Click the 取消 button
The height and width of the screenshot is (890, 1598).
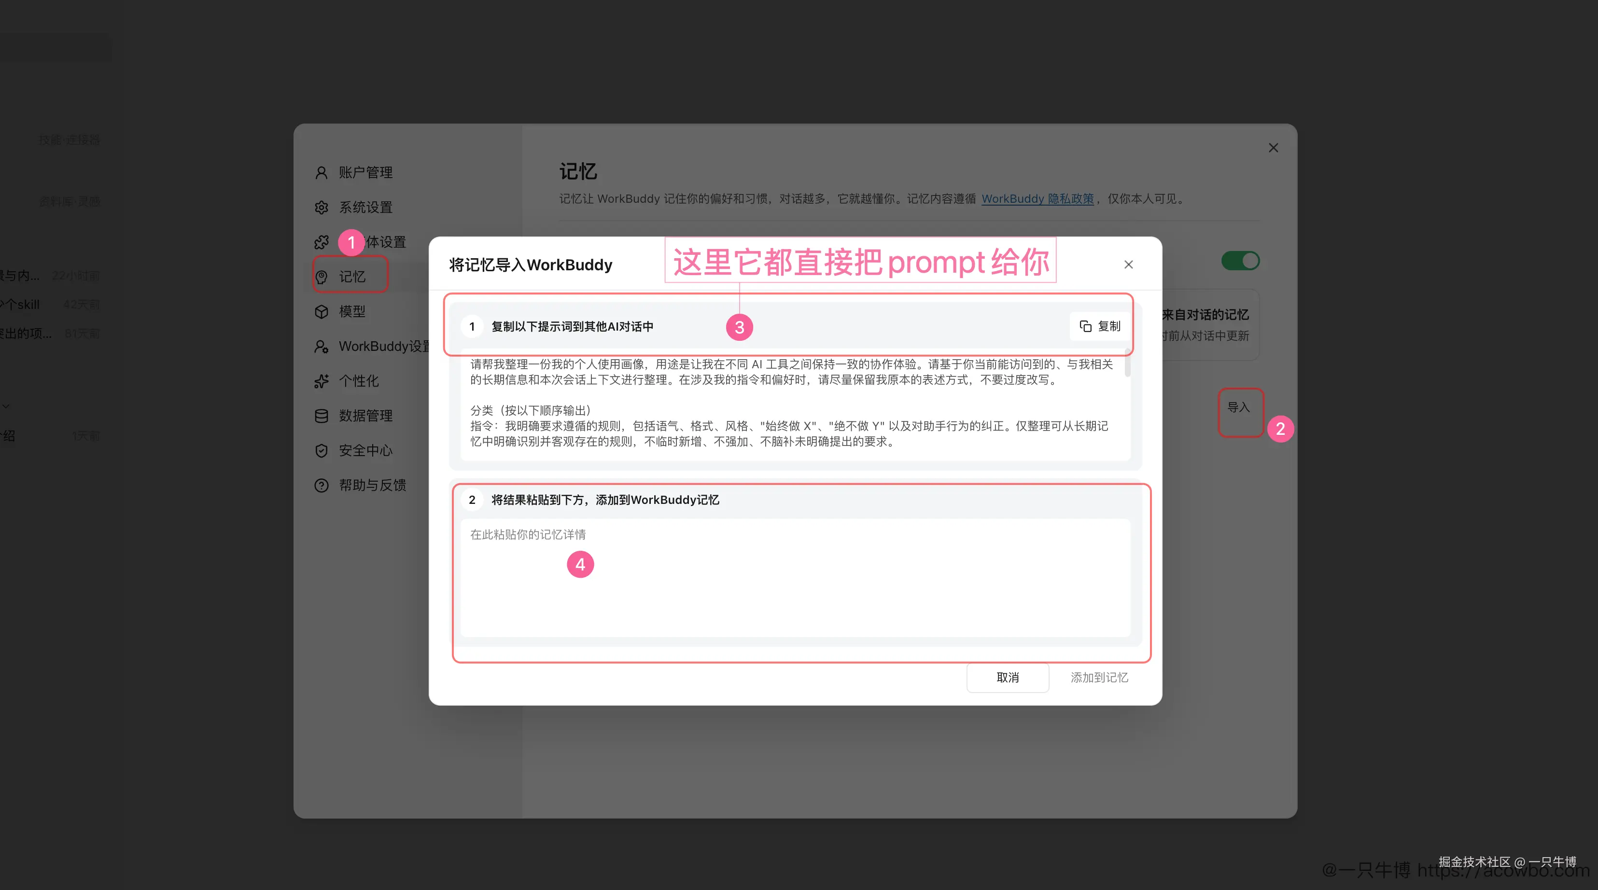[x=1008, y=677]
